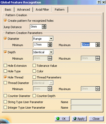Toggle the Hole Thread checkbox
Viewport: 106px width, 124px height.
[x=5, y=77]
